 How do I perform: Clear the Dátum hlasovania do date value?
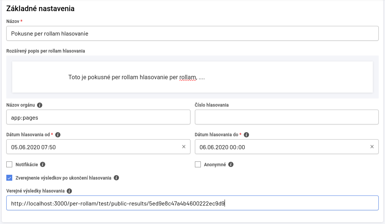372,147
